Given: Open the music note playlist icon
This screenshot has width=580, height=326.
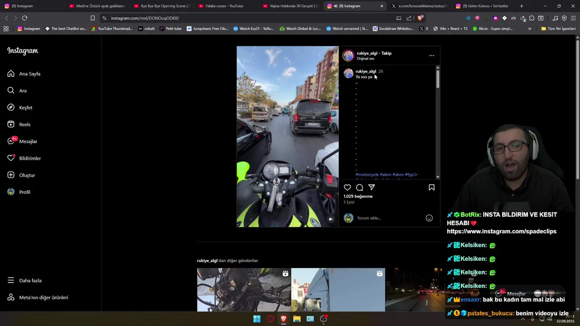Looking at the screenshot, I should (555, 18).
